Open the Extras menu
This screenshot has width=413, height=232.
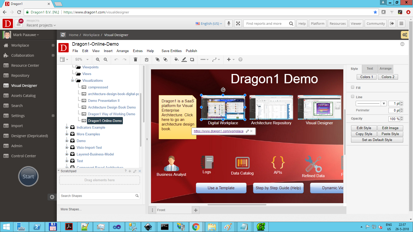138,51
